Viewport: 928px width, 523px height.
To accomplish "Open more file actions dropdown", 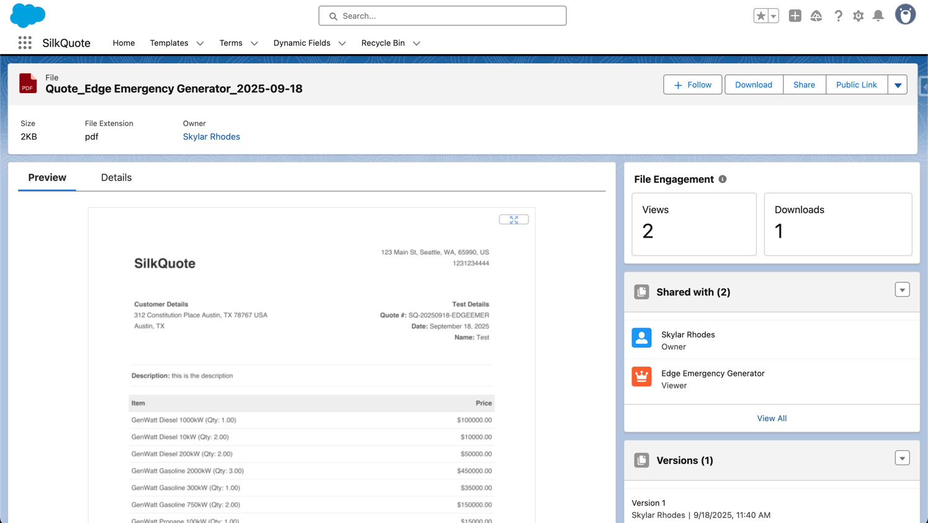I will tap(898, 85).
